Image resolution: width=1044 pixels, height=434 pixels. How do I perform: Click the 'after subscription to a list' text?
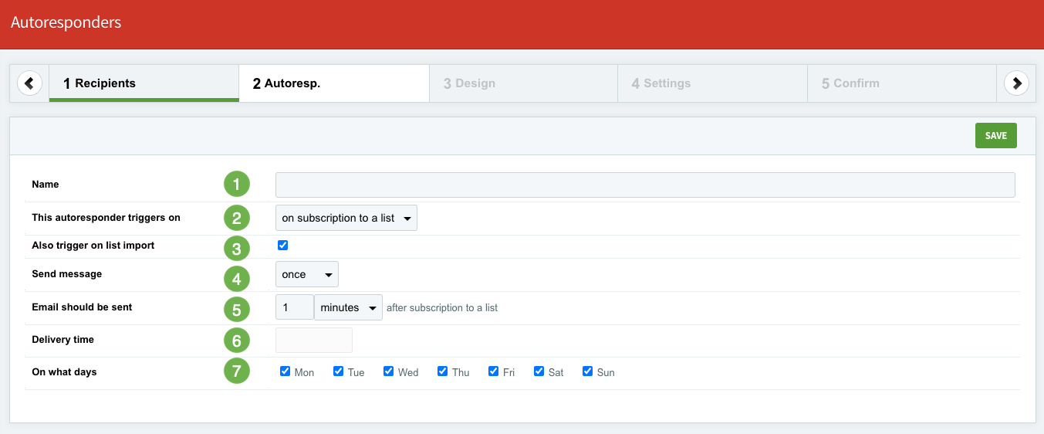[x=442, y=307]
